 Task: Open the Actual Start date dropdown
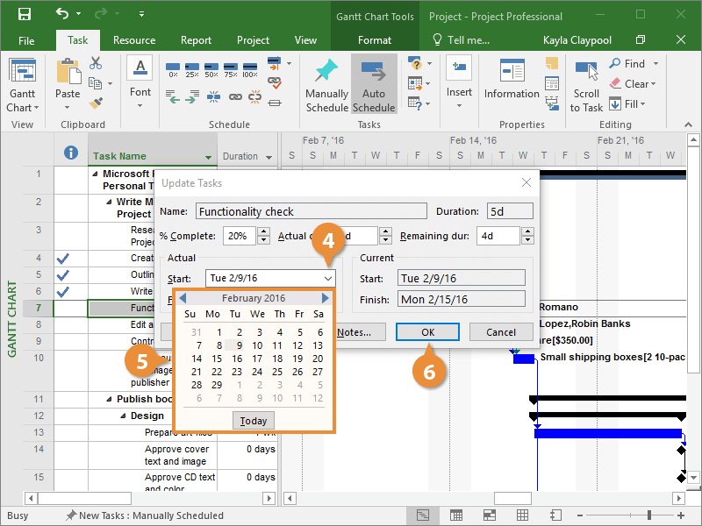point(328,278)
